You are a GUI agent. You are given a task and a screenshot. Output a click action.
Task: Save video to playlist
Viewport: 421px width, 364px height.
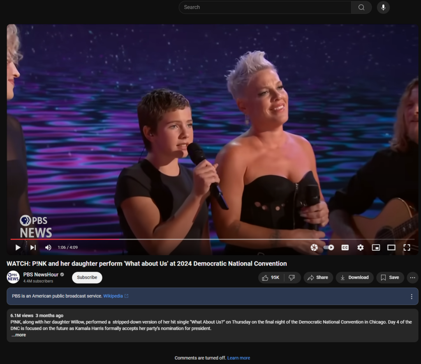pyautogui.click(x=390, y=277)
